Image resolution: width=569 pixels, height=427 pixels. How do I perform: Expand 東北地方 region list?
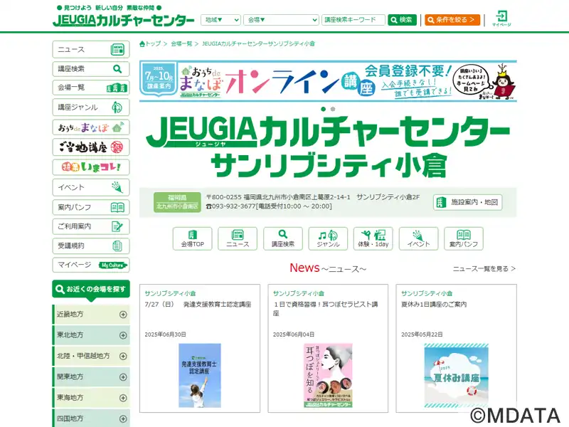pos(91,335)
